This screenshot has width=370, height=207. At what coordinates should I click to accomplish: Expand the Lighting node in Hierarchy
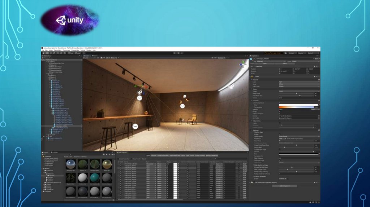pyautogui.click(x=47, y=62)
